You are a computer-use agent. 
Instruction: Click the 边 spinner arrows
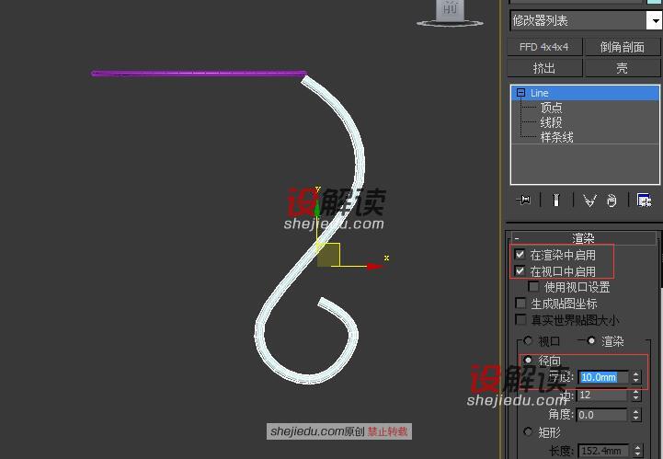636,396
